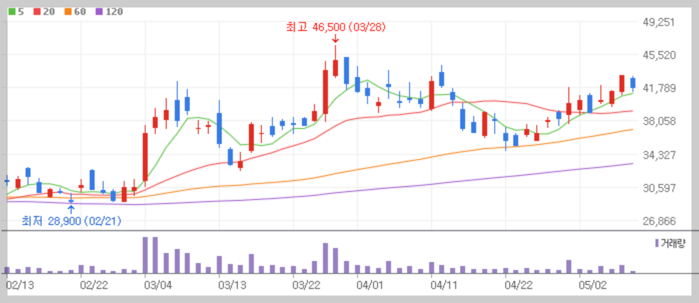Click the tall red candle on the 03/04 gridline
The width and height of the screenshot is (699, 303).
[145, 156]
